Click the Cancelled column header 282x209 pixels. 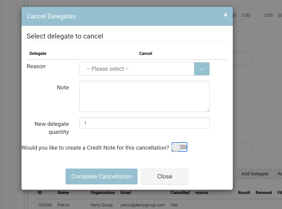coord(180,193)
